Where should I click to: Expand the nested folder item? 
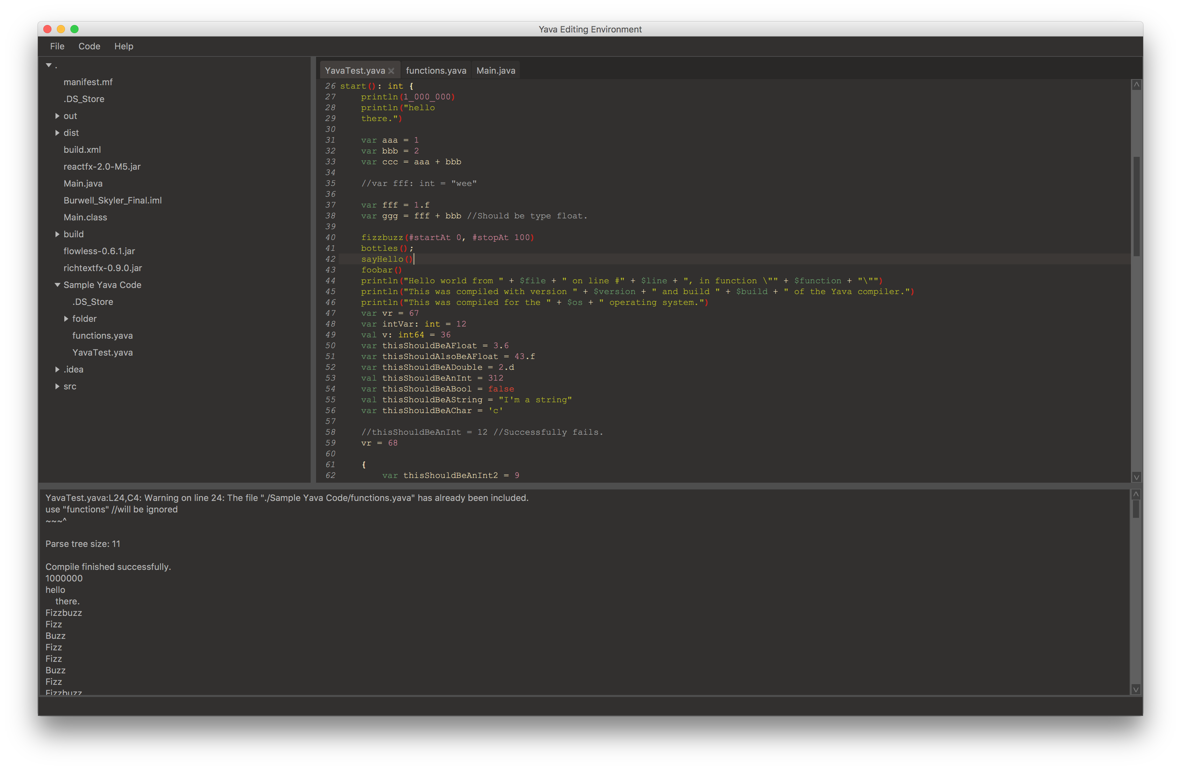66,319
